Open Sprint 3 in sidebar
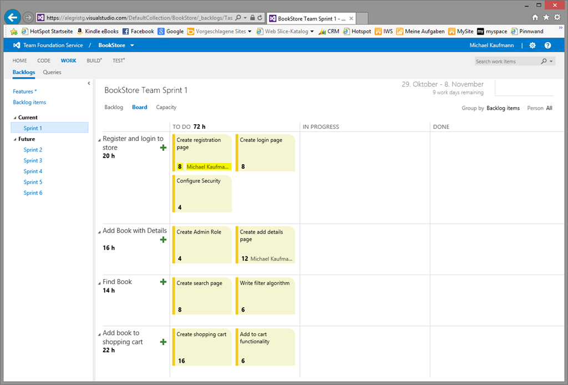Screen dimensions: 568x385 33,160
